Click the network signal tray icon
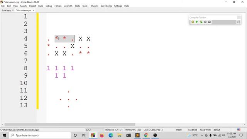The width and height of the screenshot is (247, 139). pyautogui.click(x=220, y=135)
